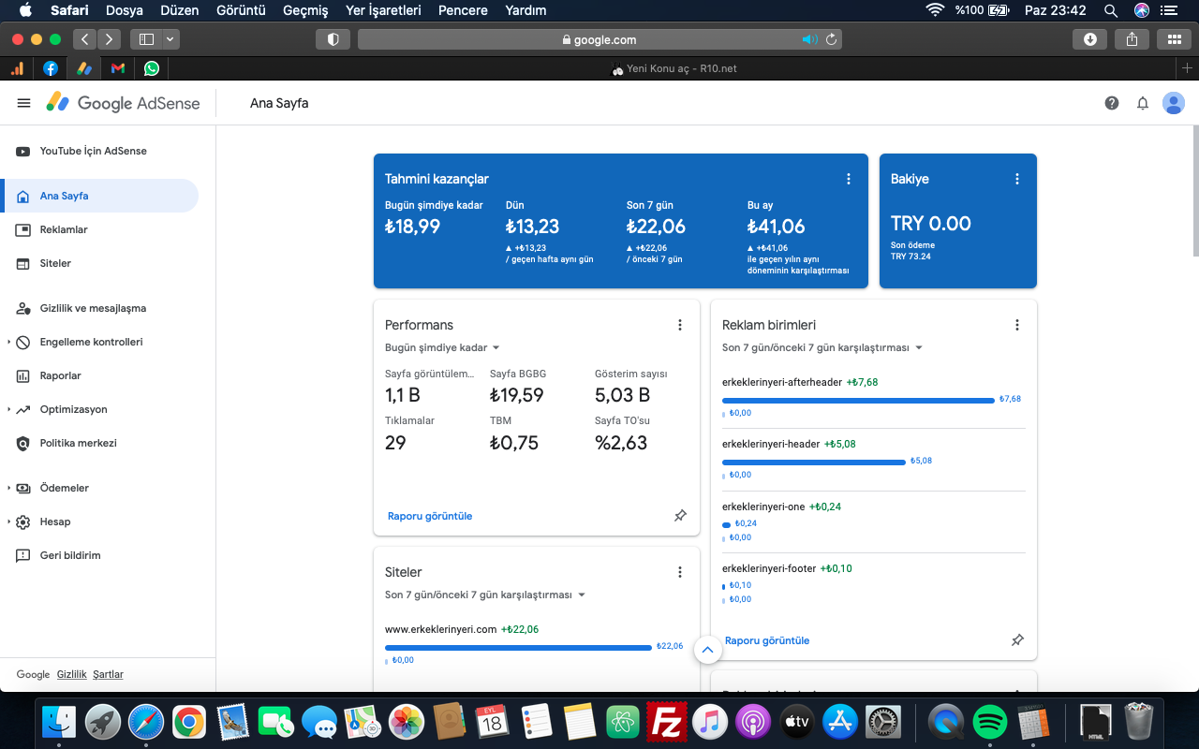Go back with Safari's back arrow
This screenshot has height=749, width=1199.
[x=85, y=39]
